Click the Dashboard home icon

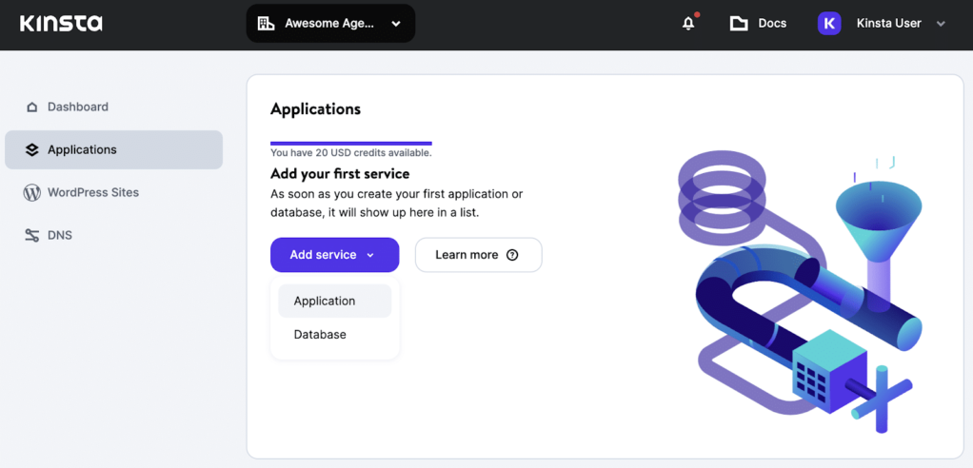[32, 107]
